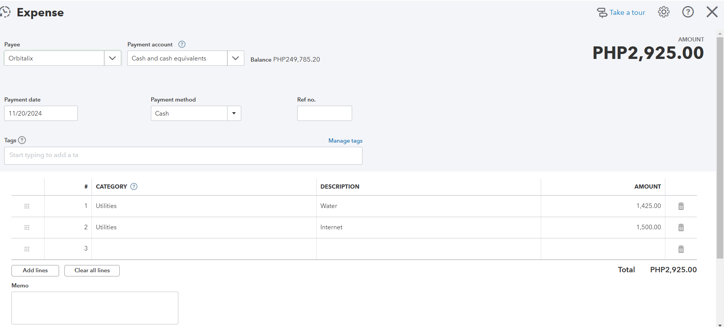Open the Manage tags link
Image resolution: width=724 pixels, height=327 pixels.
[x=345, y=141]
